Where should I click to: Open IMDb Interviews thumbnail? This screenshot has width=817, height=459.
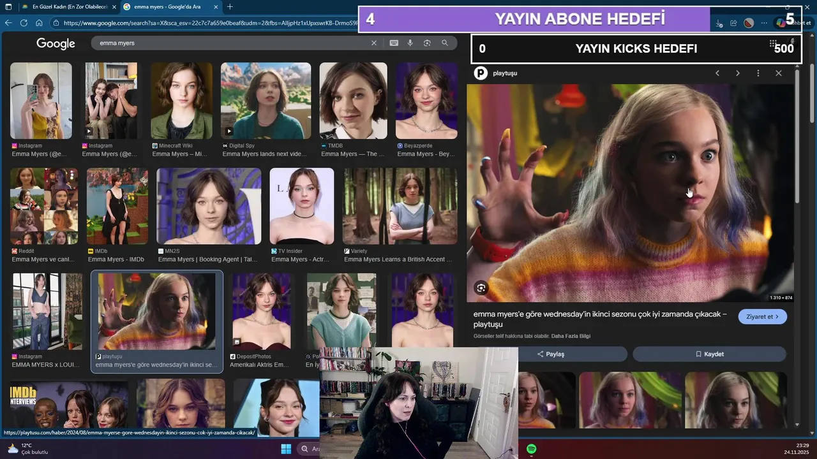tap(68, 404)
